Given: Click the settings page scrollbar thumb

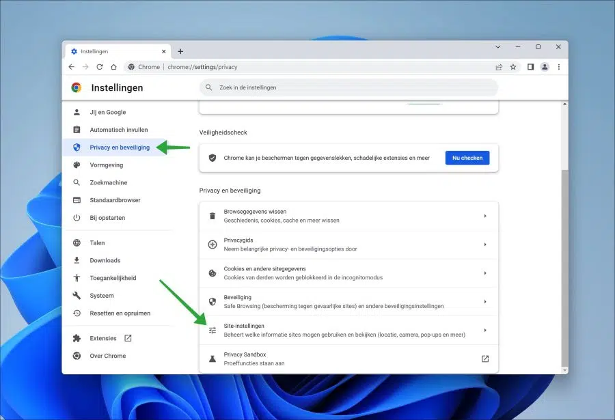Looking at the screenshot, I should [x=564, y=268].
